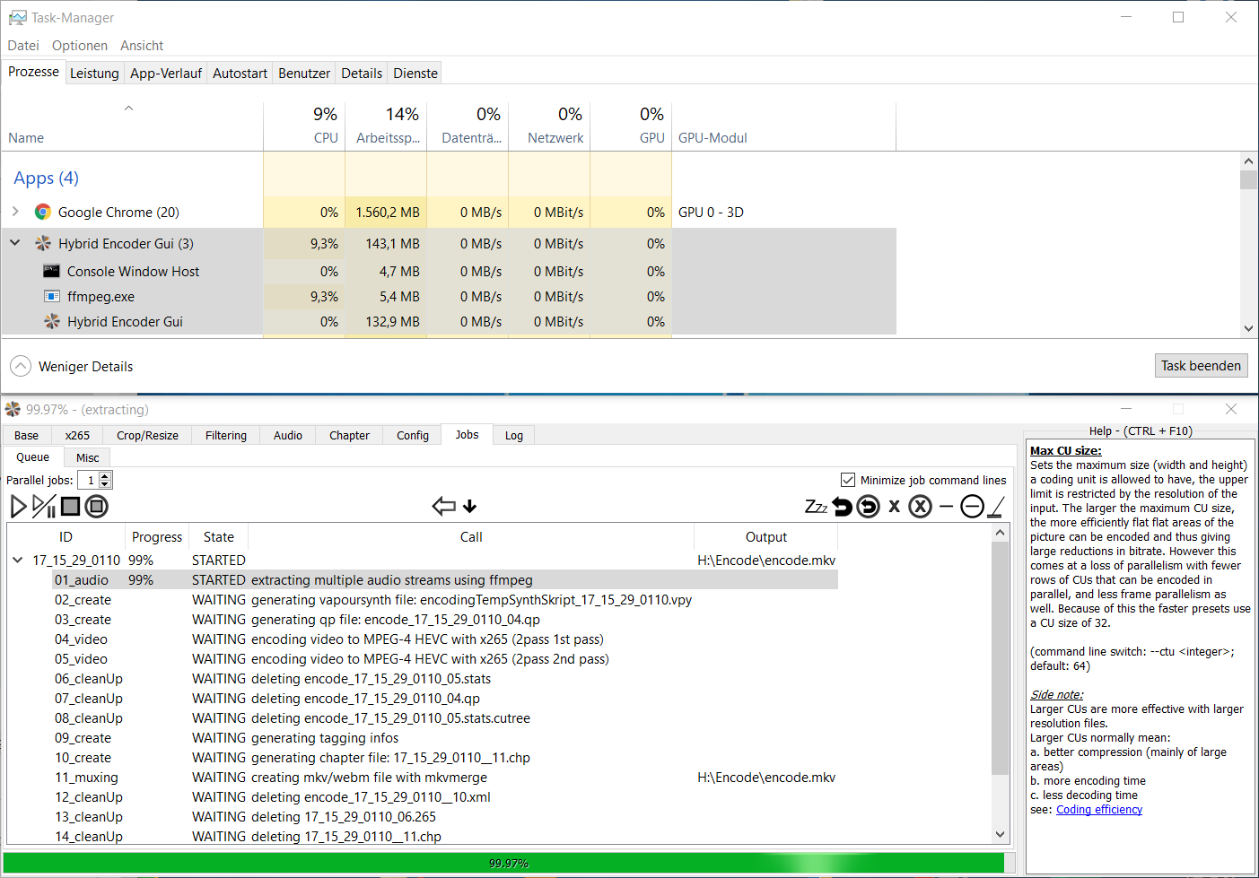The width and height of the screenshot is (1259, 878).
Task: Open the Coding efficiency link
Action: 1098,810
